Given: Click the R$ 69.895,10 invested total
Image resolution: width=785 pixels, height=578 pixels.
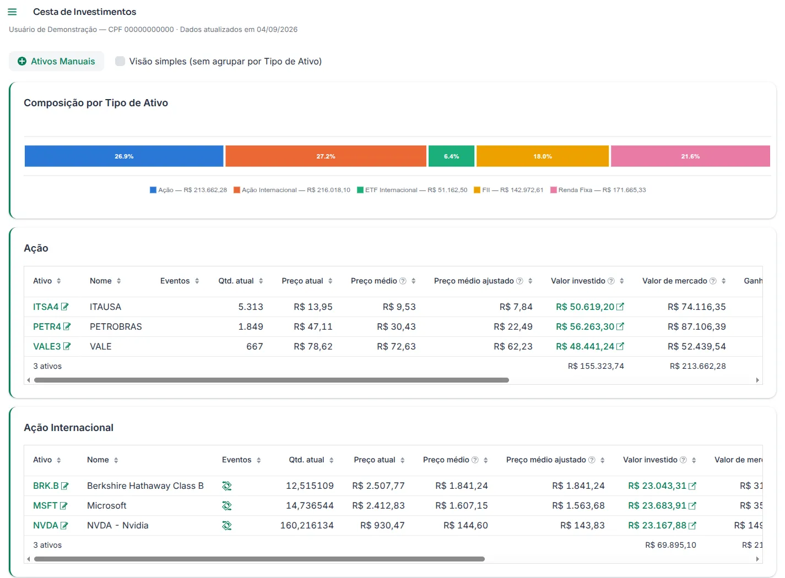Looking at the screenshot, I should (671, 545).
